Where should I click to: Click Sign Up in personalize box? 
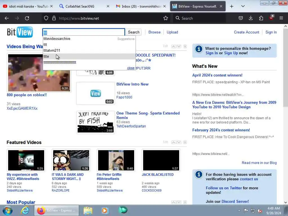231,53
